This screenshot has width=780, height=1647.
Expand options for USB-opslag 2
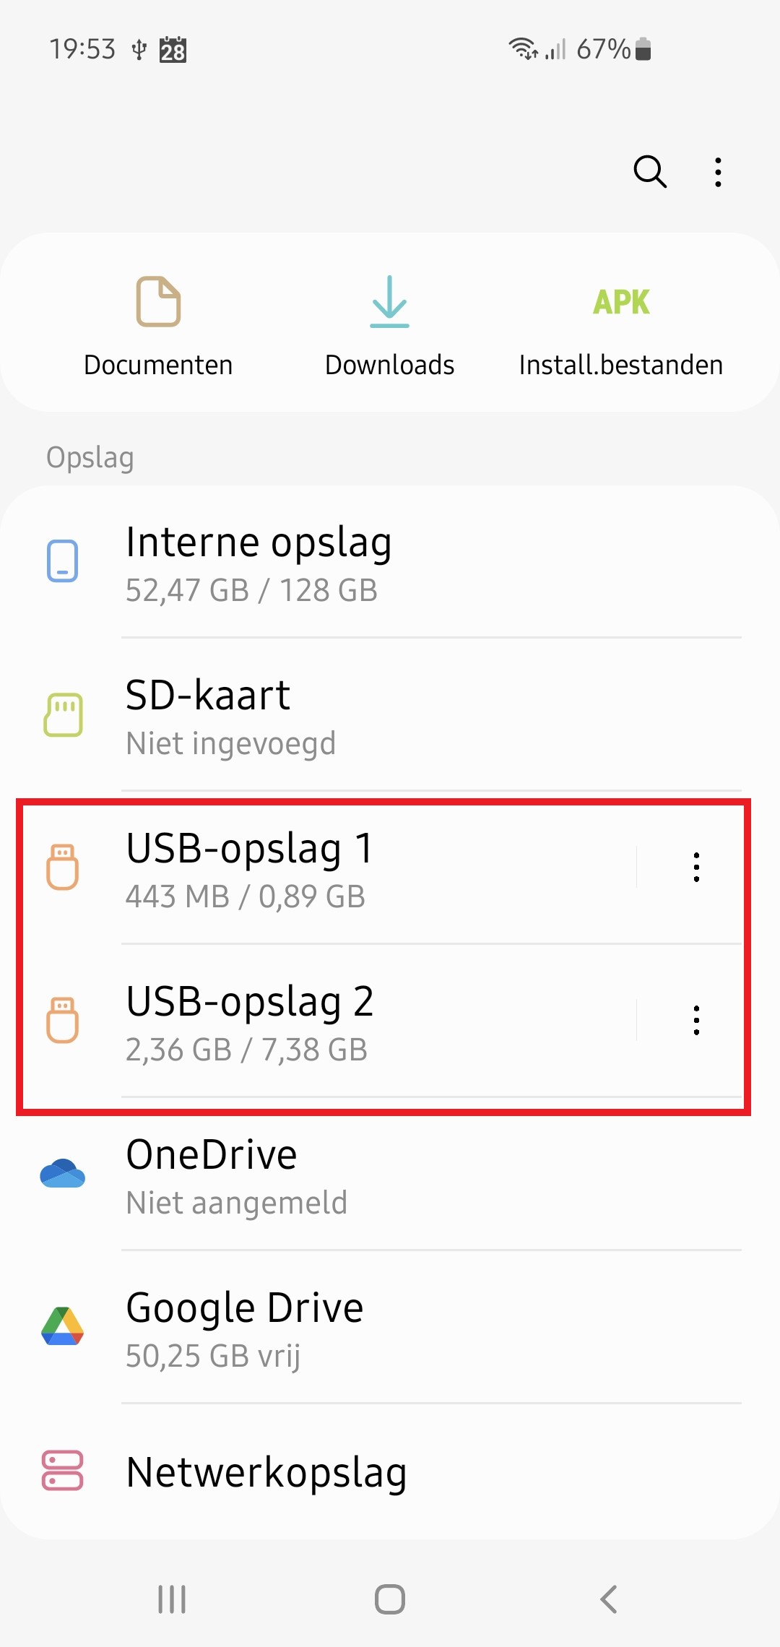[x=696, y=1020]
